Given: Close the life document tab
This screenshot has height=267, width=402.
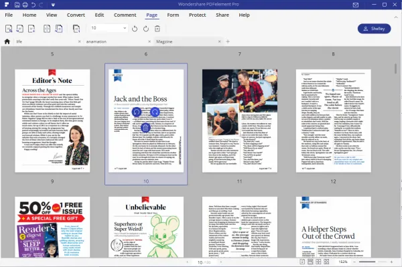Looking at the screenshot, I should (79, 41).
